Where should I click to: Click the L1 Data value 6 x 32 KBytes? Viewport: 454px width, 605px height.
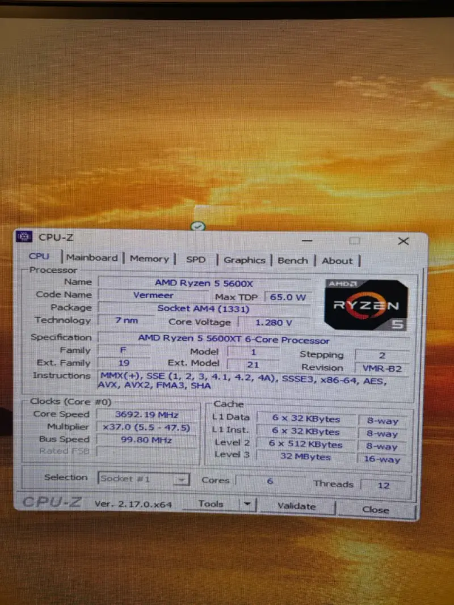pos(306,418)
